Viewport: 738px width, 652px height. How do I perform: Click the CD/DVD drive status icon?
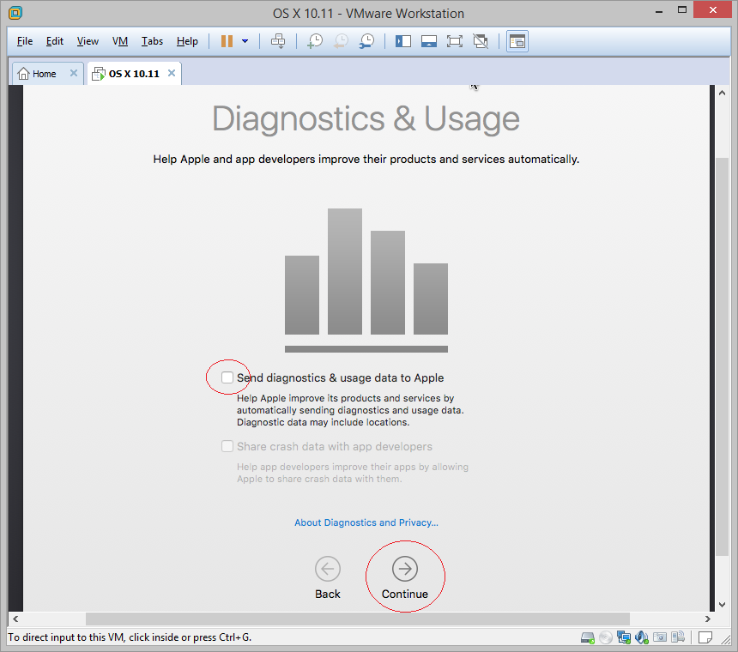pyautogui.click(x=606, y=638)
